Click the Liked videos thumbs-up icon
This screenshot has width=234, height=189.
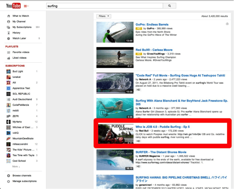9,58
